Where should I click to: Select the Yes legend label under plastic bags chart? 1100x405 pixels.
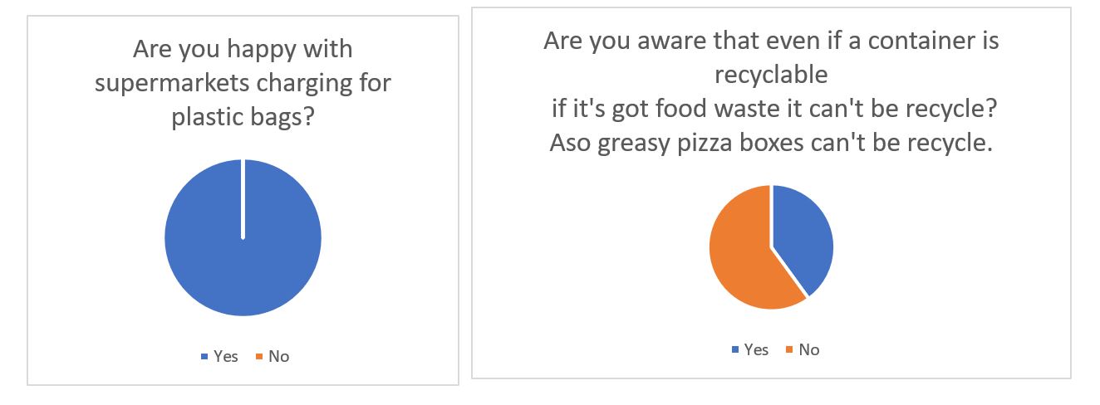(x=225, y=357)
